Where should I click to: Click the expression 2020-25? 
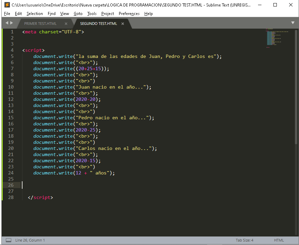click(86, 130)
